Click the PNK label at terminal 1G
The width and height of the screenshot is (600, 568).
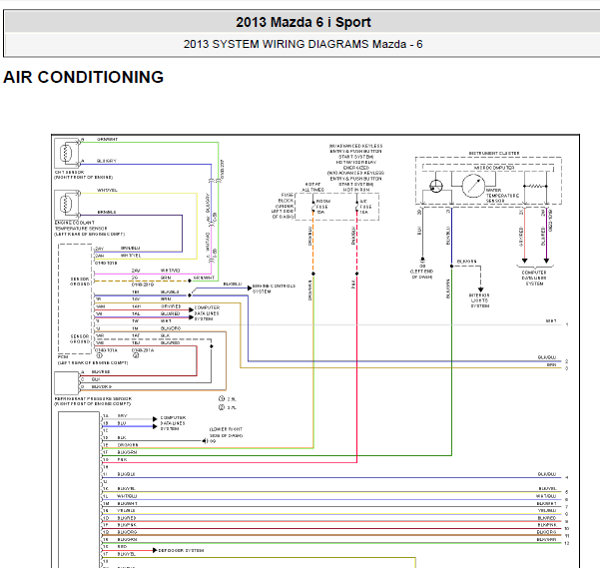tap(122, 459)
